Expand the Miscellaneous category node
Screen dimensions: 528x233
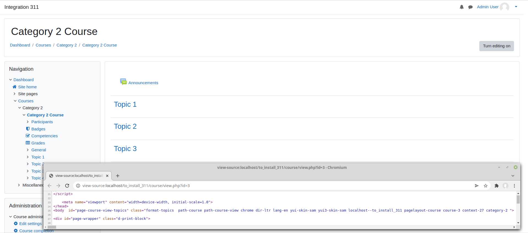(19, 185)
